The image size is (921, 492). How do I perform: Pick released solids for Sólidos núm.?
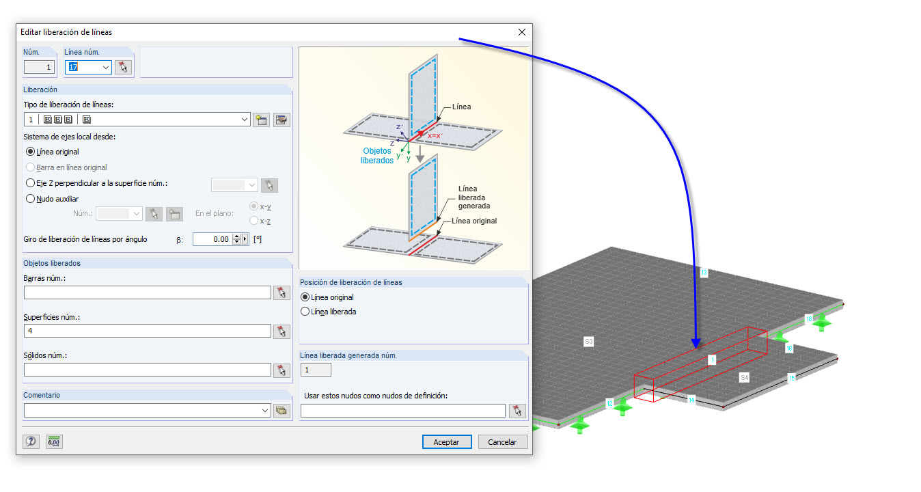[x=281, y=370]
